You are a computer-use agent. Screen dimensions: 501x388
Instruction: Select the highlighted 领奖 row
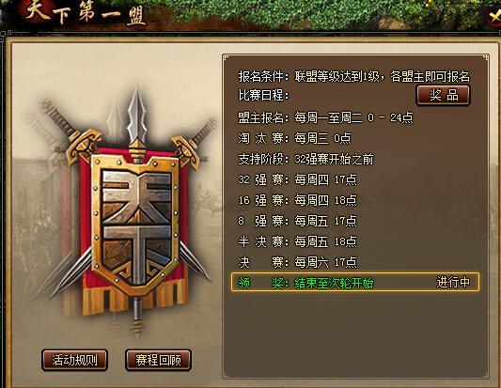pos(355,282)
